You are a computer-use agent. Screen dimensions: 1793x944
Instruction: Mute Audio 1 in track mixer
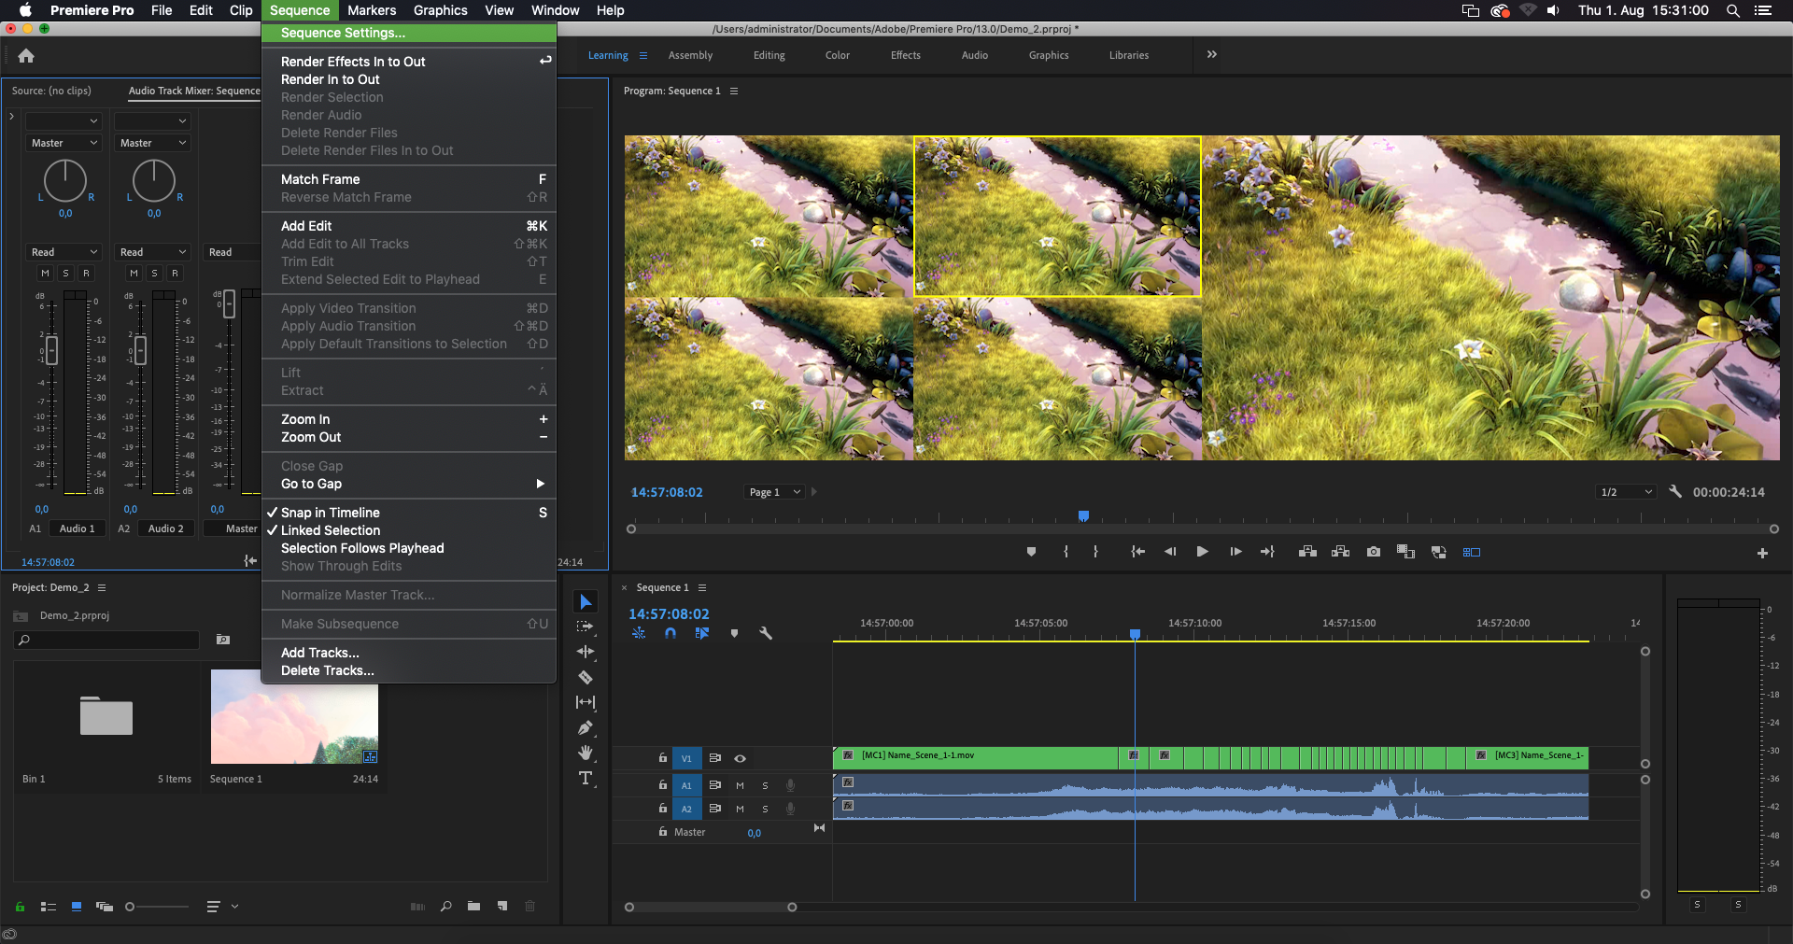[x=45, y=273]
